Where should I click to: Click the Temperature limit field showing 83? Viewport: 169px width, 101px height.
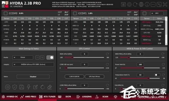point(140,75)
